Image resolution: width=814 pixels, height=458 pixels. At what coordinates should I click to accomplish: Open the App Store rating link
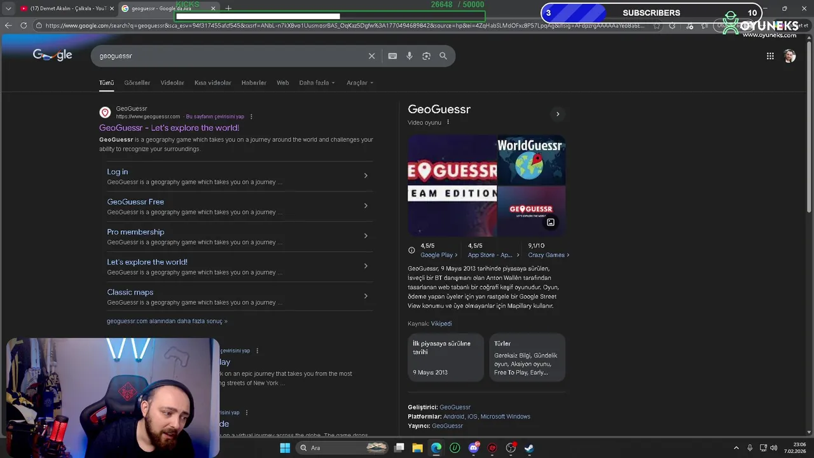(493, 255)
